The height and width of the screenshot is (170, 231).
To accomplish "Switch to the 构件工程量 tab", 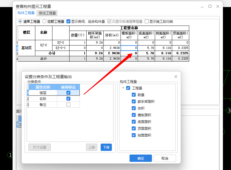I will (26, 13).
